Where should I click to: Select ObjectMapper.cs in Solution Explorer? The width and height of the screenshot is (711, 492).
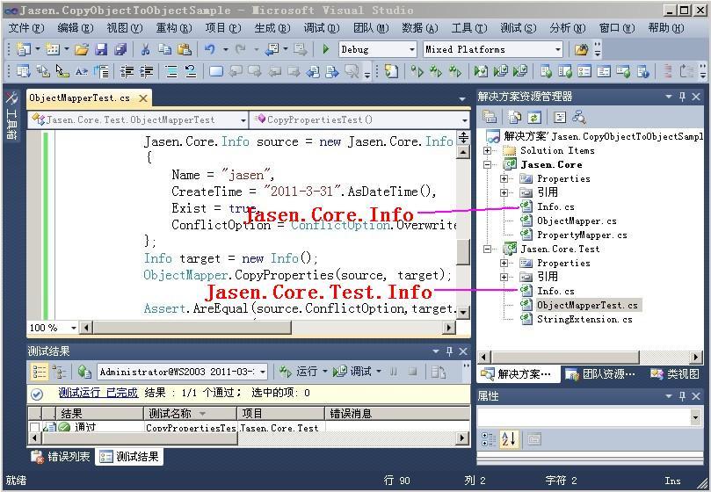[577, 221]
